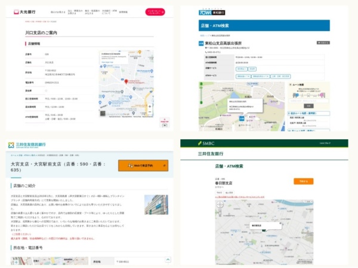
Task: Zoom out on the Kawaguchi Google map
Action: [150, 112]
